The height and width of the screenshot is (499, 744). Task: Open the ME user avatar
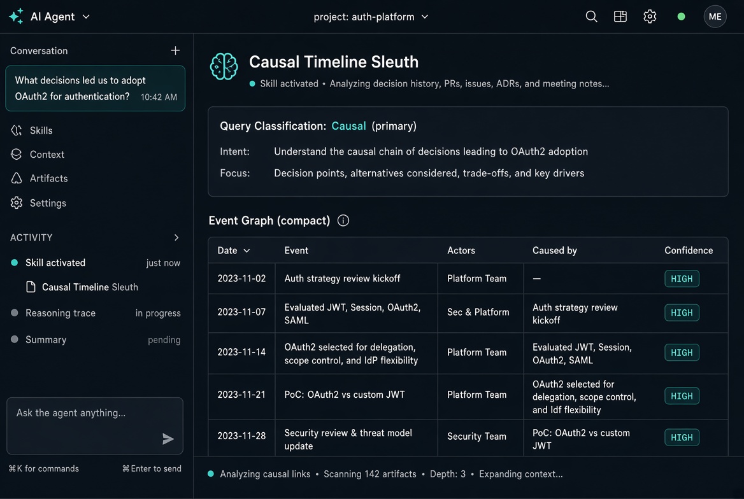pos(715,17)
